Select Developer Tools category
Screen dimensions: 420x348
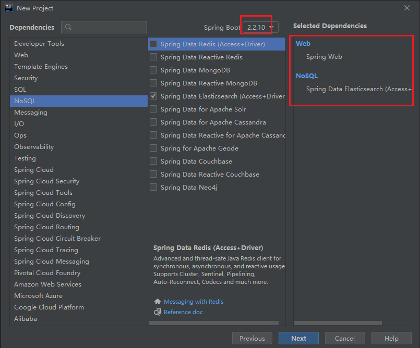click(79, 44)
